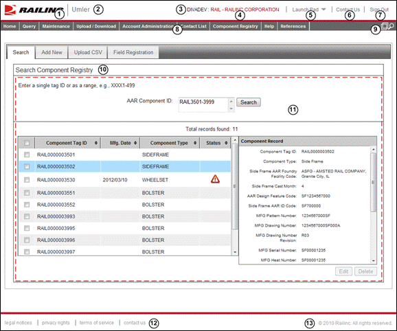Open the Query menu

pyautogui.click(x=29, y=26)
